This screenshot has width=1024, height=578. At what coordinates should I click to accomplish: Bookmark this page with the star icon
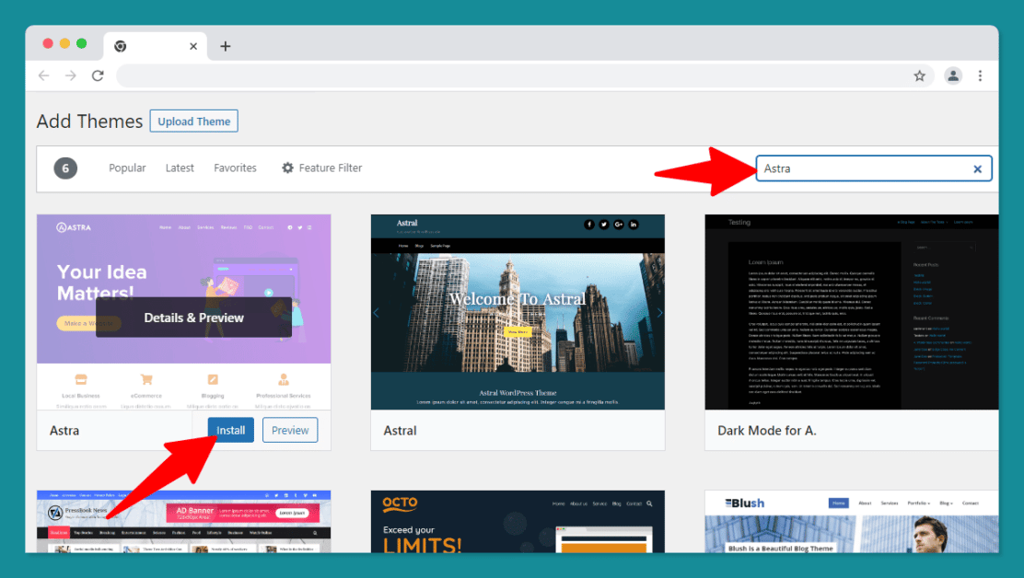(x=920, y=75)
